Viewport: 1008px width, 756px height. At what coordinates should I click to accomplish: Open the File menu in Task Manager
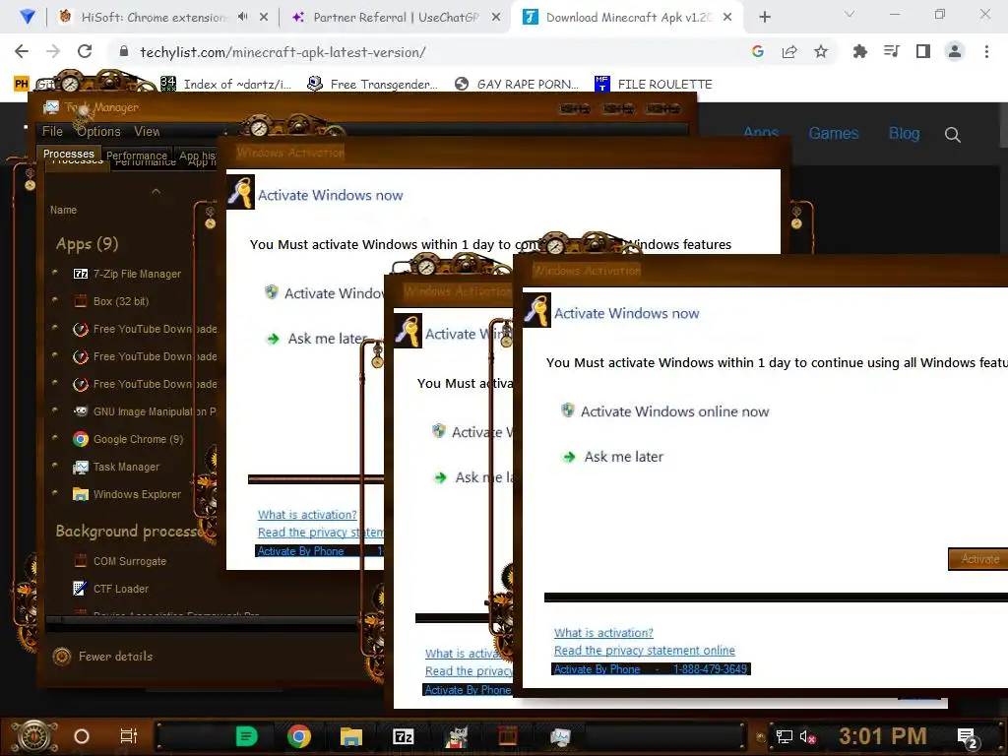pos(53,131)
